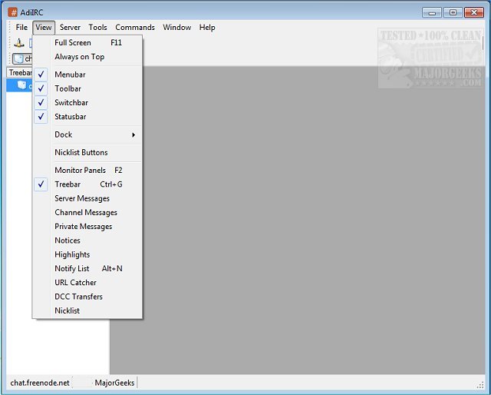Open DCC Transfers panel
The height and width of the screenshot is (395, 491).
[87, 297]
